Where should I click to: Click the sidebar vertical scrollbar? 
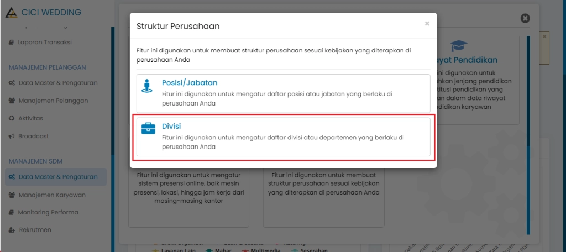tap(113, 139)
